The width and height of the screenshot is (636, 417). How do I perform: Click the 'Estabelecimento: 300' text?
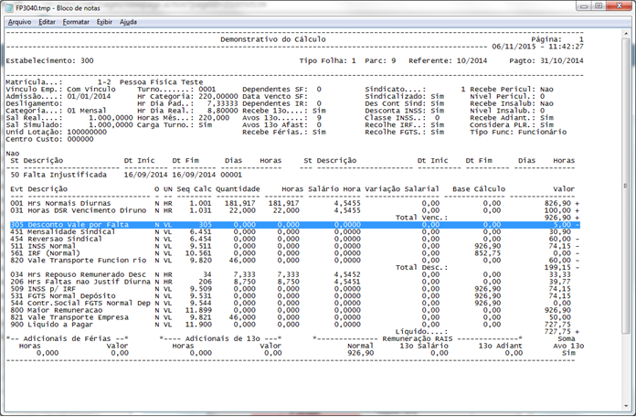pos(49,61)
